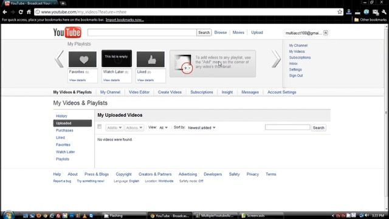
Task: Select My Videos & Playlists tab
Action: click(72, 92)
